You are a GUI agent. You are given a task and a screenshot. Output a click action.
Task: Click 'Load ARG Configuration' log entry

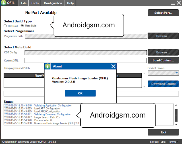click(47, 111)
